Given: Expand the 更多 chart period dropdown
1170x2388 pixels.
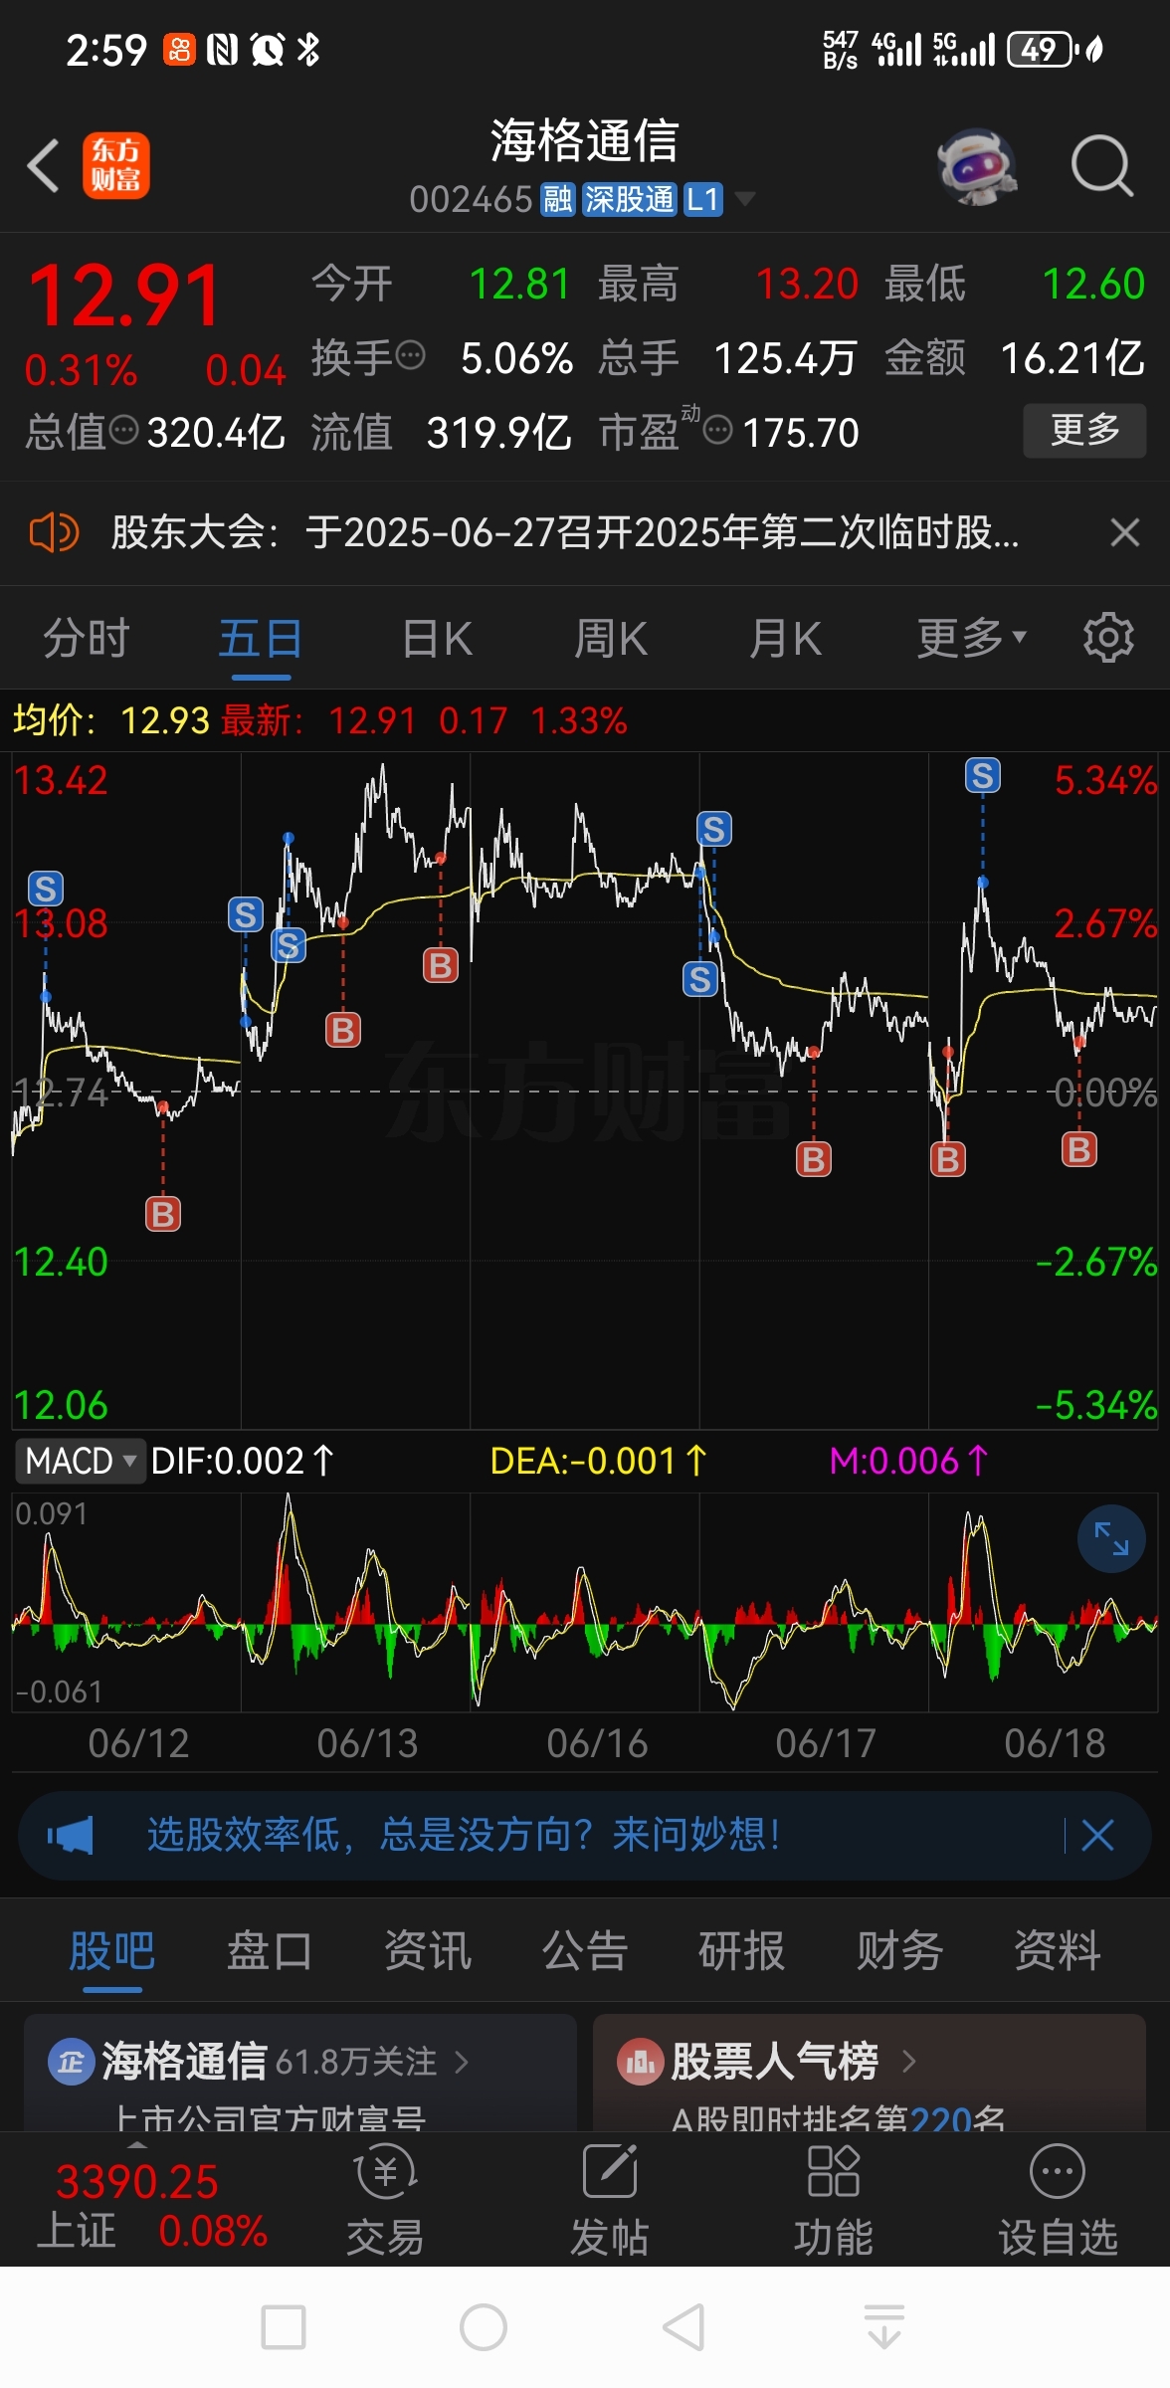Looking at the screenshot, I should point(971,639).
